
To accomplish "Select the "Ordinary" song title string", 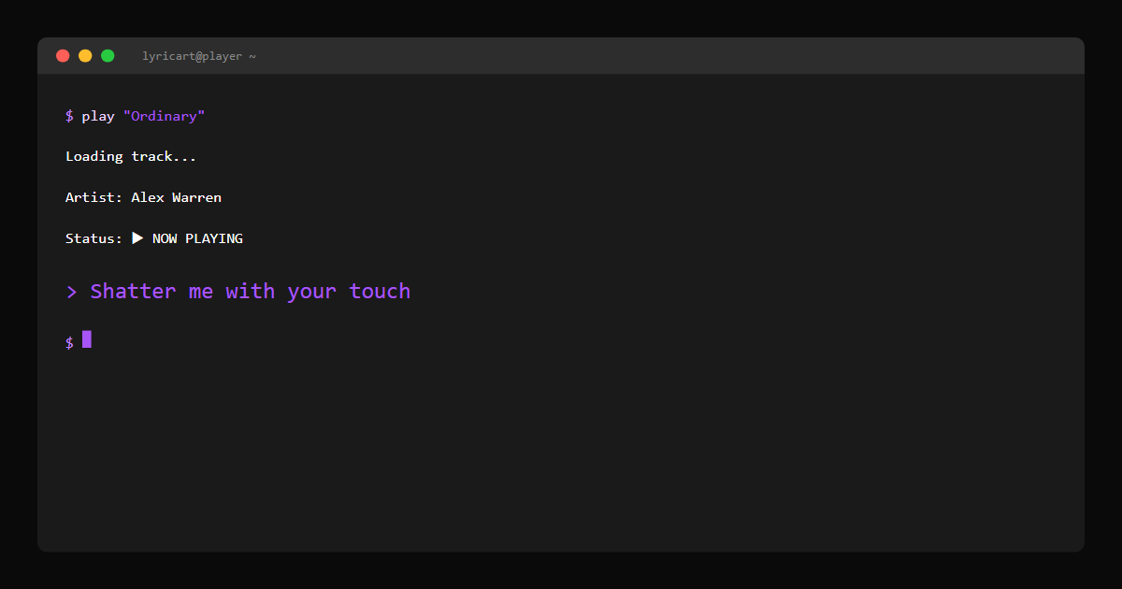I will (x=164, y=116).
